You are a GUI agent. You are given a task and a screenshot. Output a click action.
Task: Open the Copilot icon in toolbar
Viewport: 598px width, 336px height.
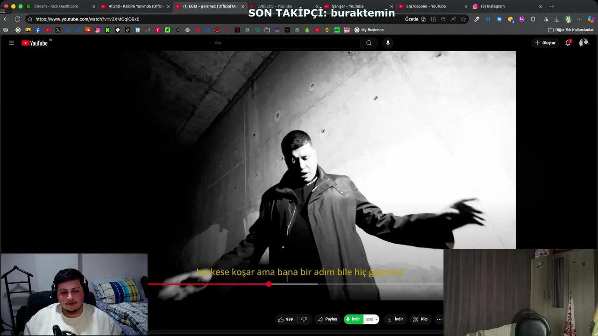coord(591,19)
